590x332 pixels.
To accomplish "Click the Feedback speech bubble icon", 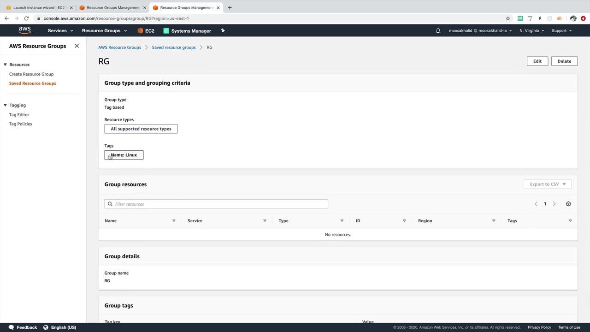I will [11, 327].
